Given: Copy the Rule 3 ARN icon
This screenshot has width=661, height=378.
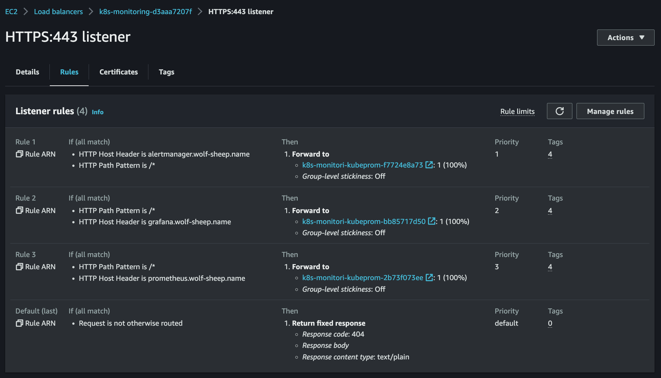Looking at the screenshot, I should (x=19, y=267).
